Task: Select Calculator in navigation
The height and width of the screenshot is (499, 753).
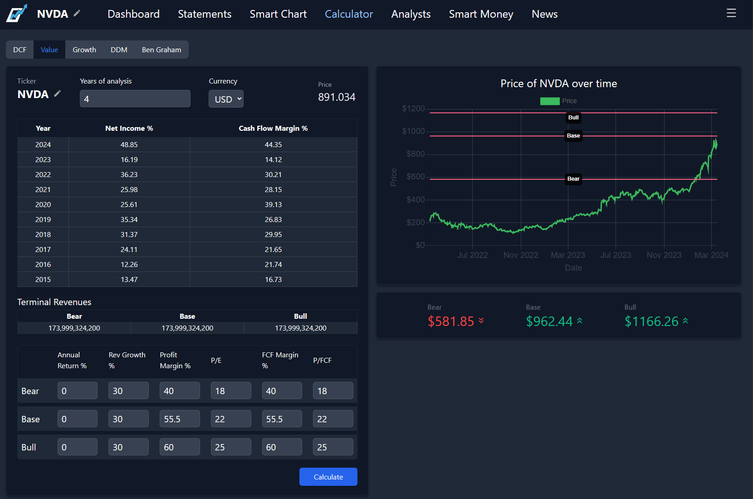Action: 349,14
